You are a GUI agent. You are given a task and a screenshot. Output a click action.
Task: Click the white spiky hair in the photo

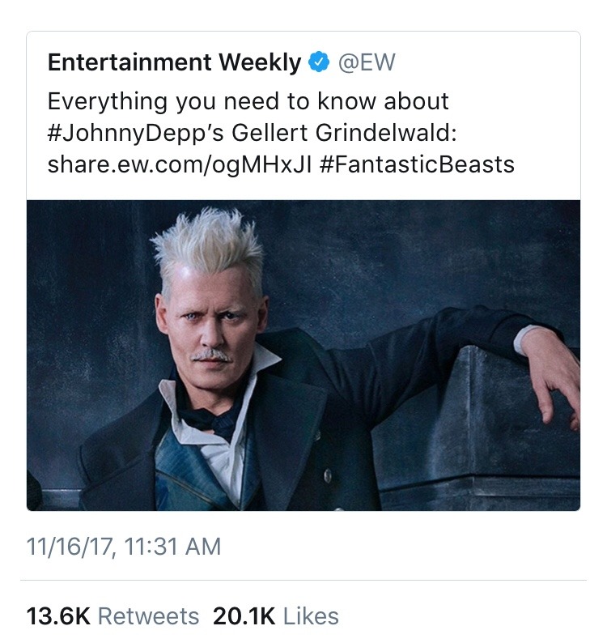(x=210, y=243)
